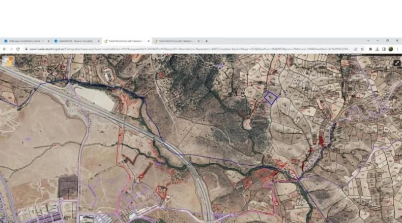Expand the map to full screen
Image resolution: width=402 pixels, height=223 pixels.
[x=397, y=63]
